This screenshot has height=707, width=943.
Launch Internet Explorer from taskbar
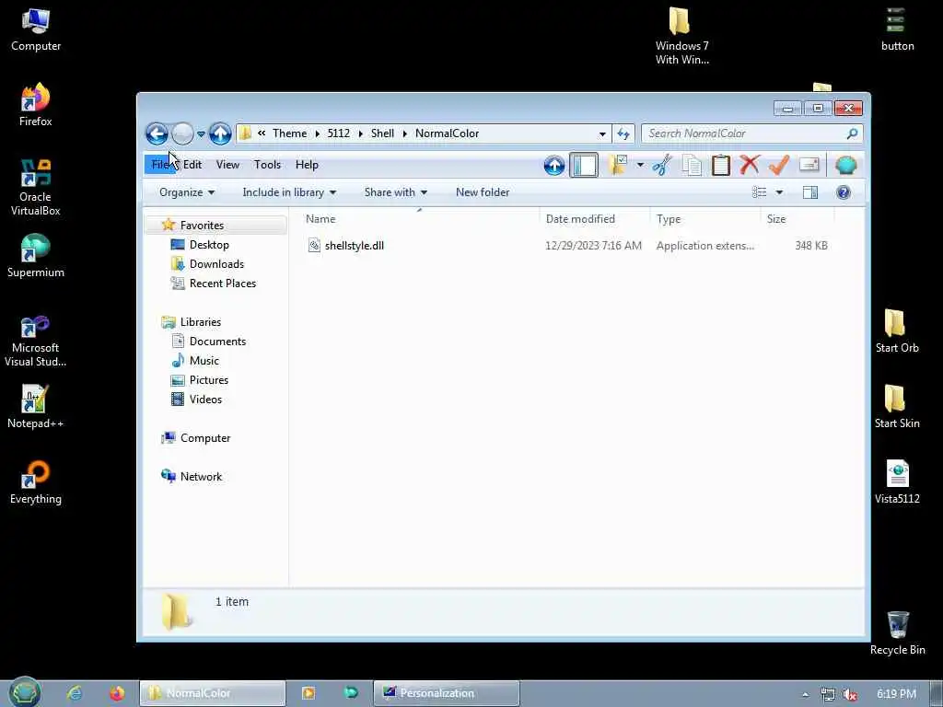click(x=75, y=693)
